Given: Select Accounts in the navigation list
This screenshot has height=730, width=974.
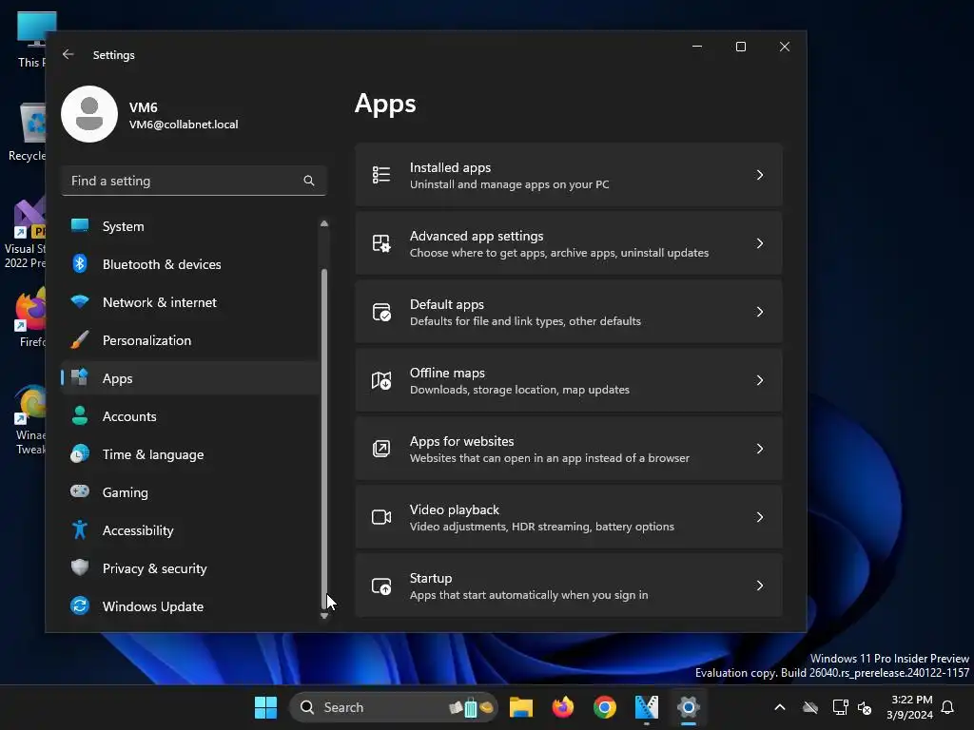Looking at the screenshot, I should (x=189, y=416).
